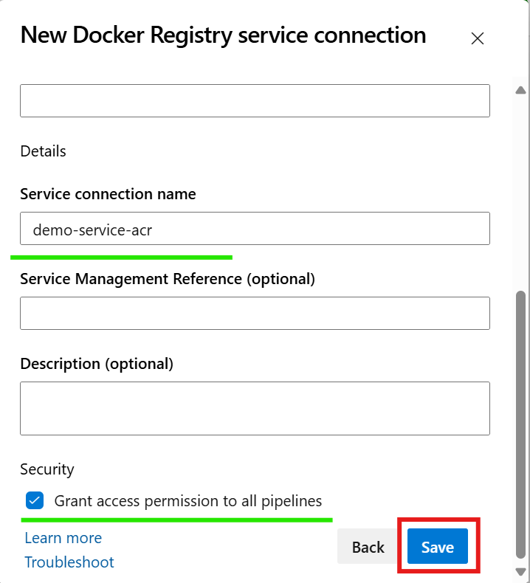
Task: Select the empty field above the Details heading
Action: coord(255,101)
